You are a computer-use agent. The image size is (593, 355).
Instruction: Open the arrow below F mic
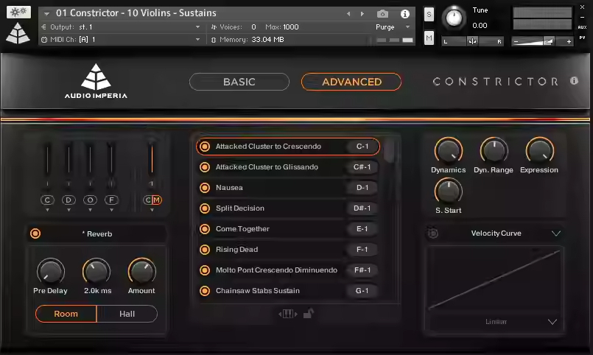click(111, 210)
